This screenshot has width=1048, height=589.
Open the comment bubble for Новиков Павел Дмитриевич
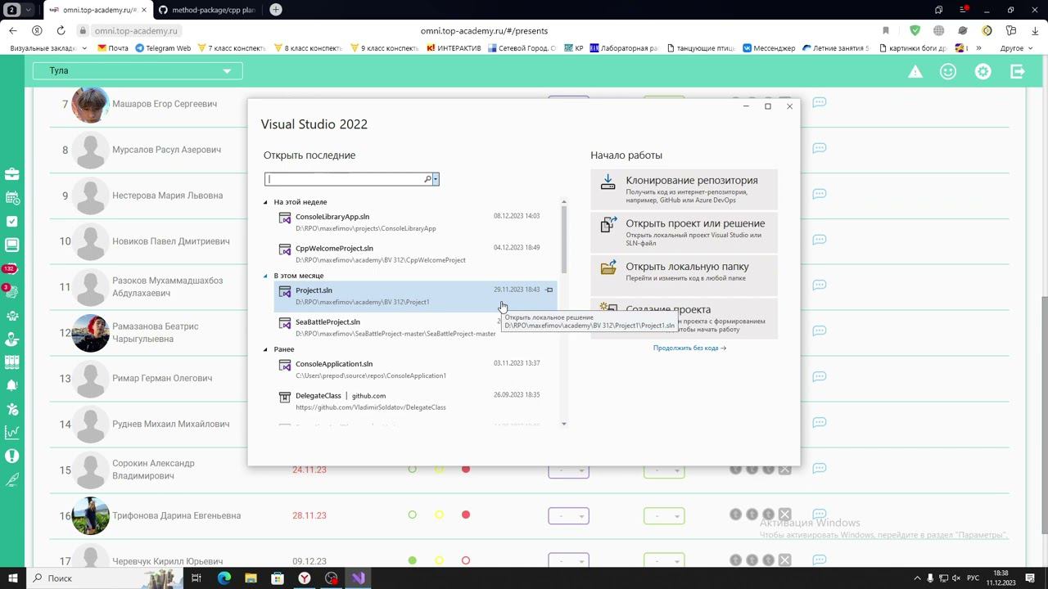[x=819, y=240]
